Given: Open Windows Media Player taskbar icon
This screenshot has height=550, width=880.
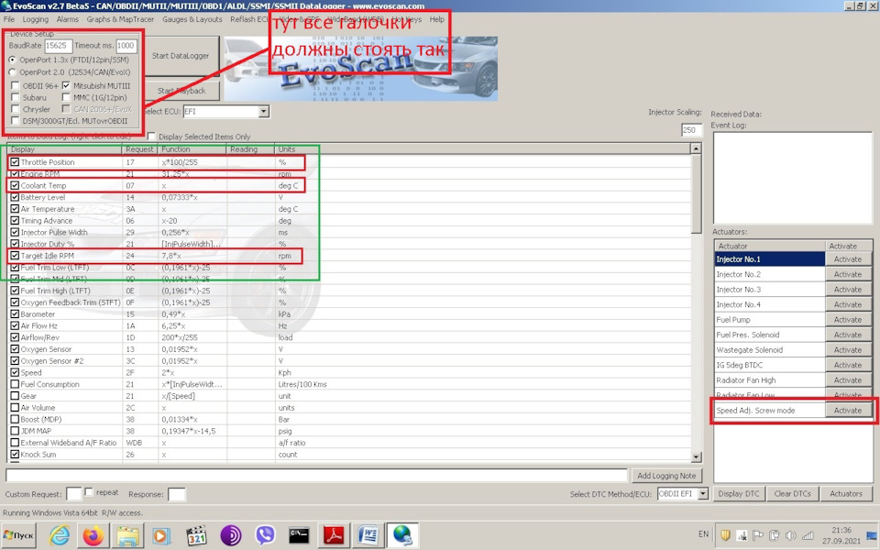Looking at the screenshot, I should 161,535.
